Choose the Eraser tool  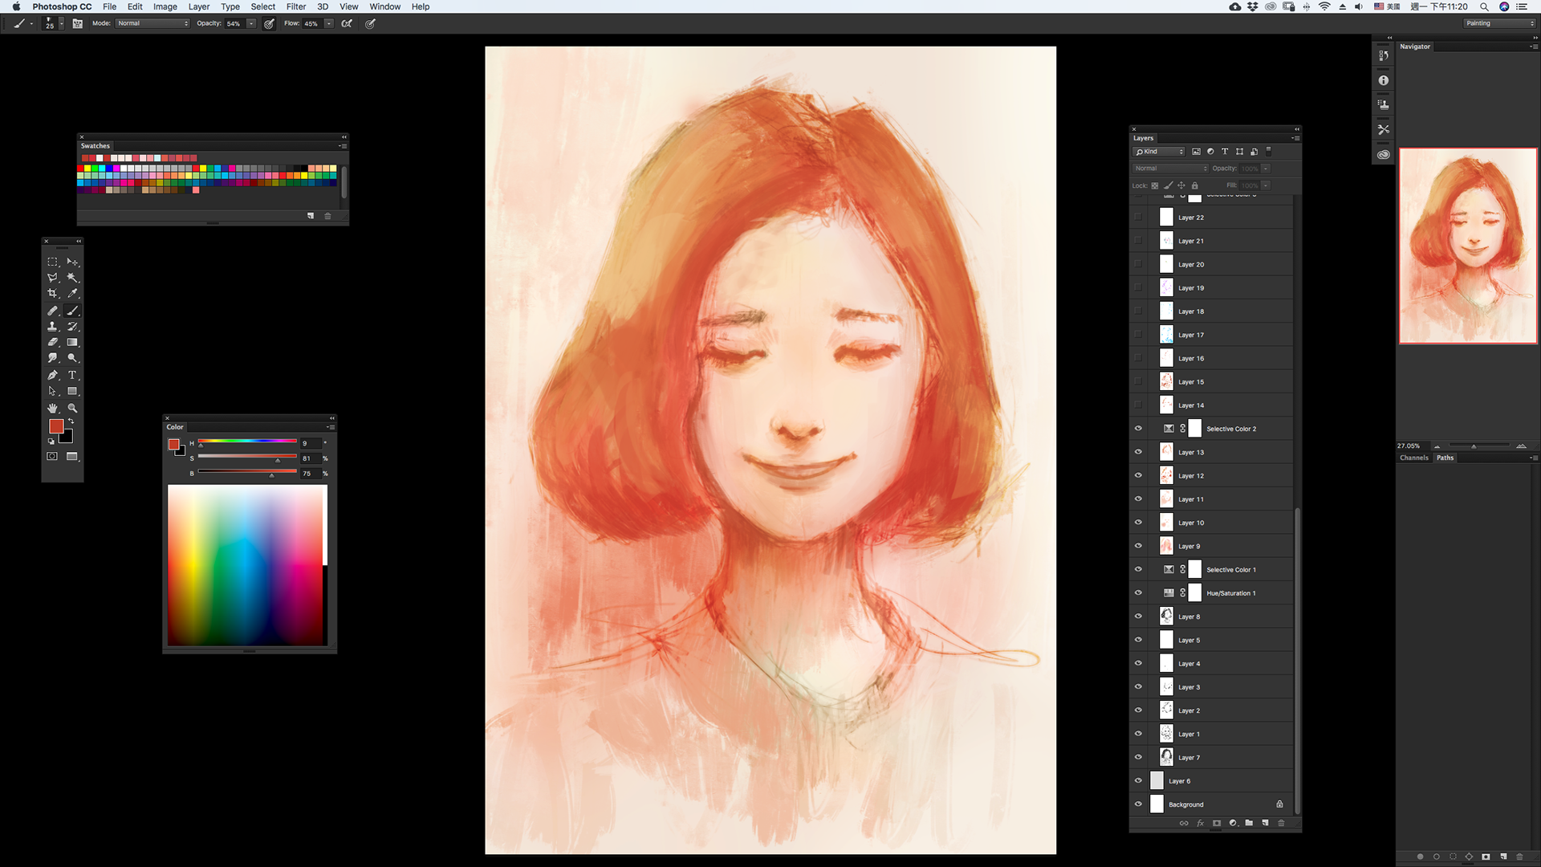click(x=52, y=342)
